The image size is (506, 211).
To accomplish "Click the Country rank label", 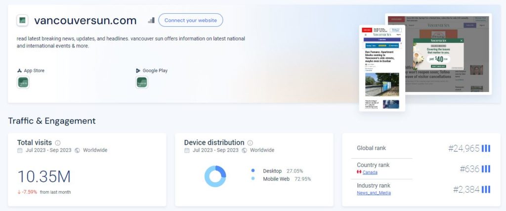I will pos(373,165).
